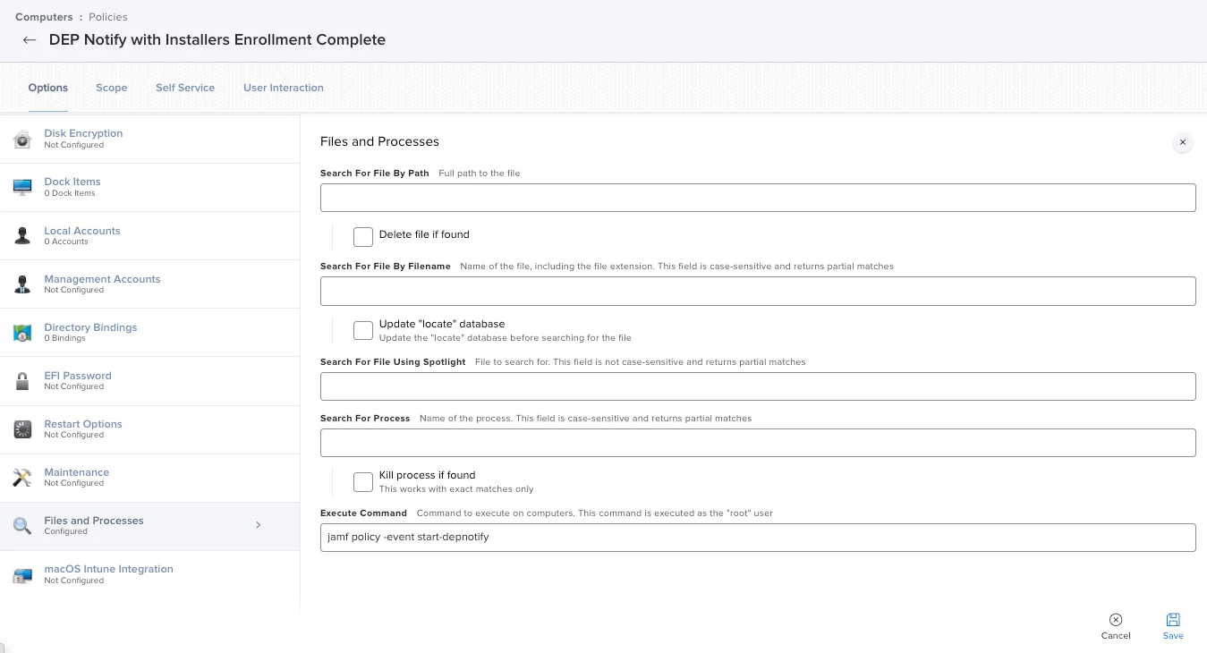Screen dimensions: 1207x653
Task: Open the Self Service tab
Action: (185, 88)
